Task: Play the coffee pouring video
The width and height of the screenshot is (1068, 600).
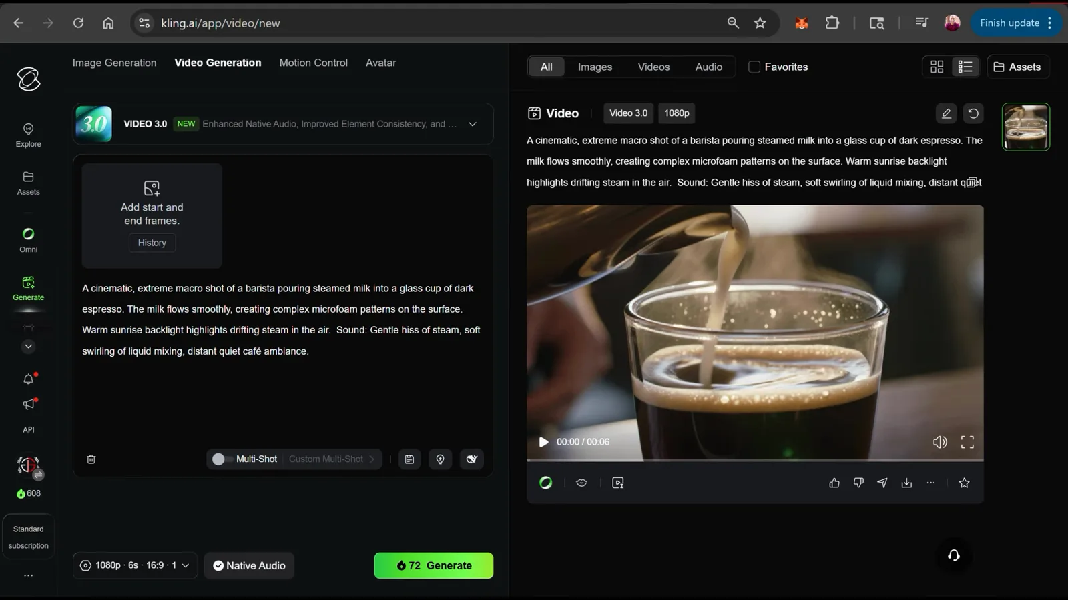Action: pyautogui.click(x=543, y=442)
